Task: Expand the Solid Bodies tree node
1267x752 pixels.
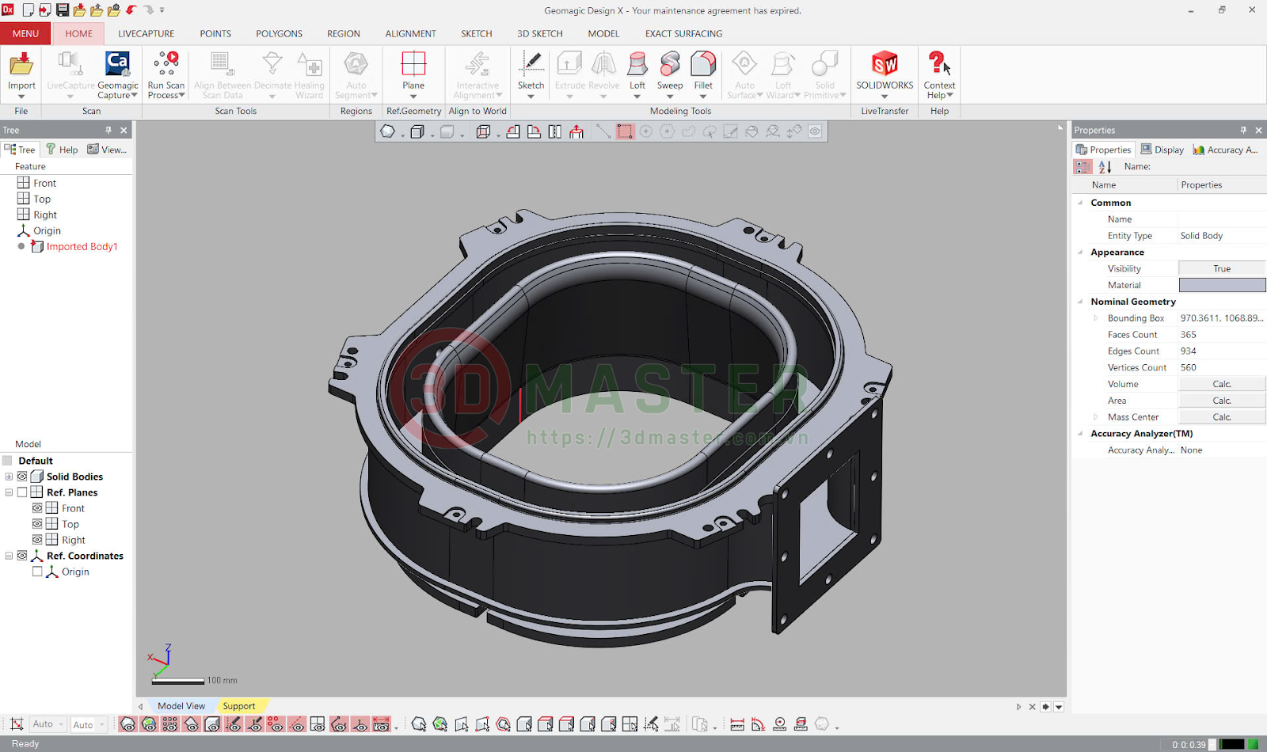Action: click(9, 477)
